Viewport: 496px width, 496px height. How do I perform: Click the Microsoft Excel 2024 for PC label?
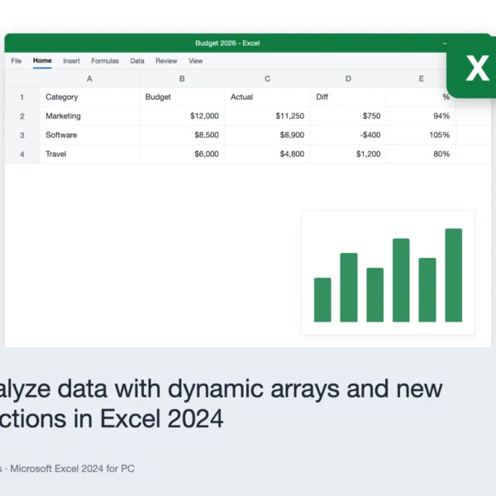72,469
